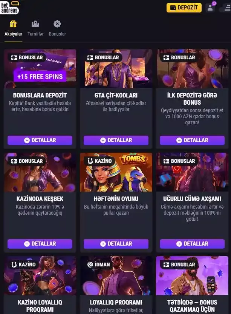Select the Turnirlər podium icon
This screenshot has width=231, height=314.
click(35, 24)
